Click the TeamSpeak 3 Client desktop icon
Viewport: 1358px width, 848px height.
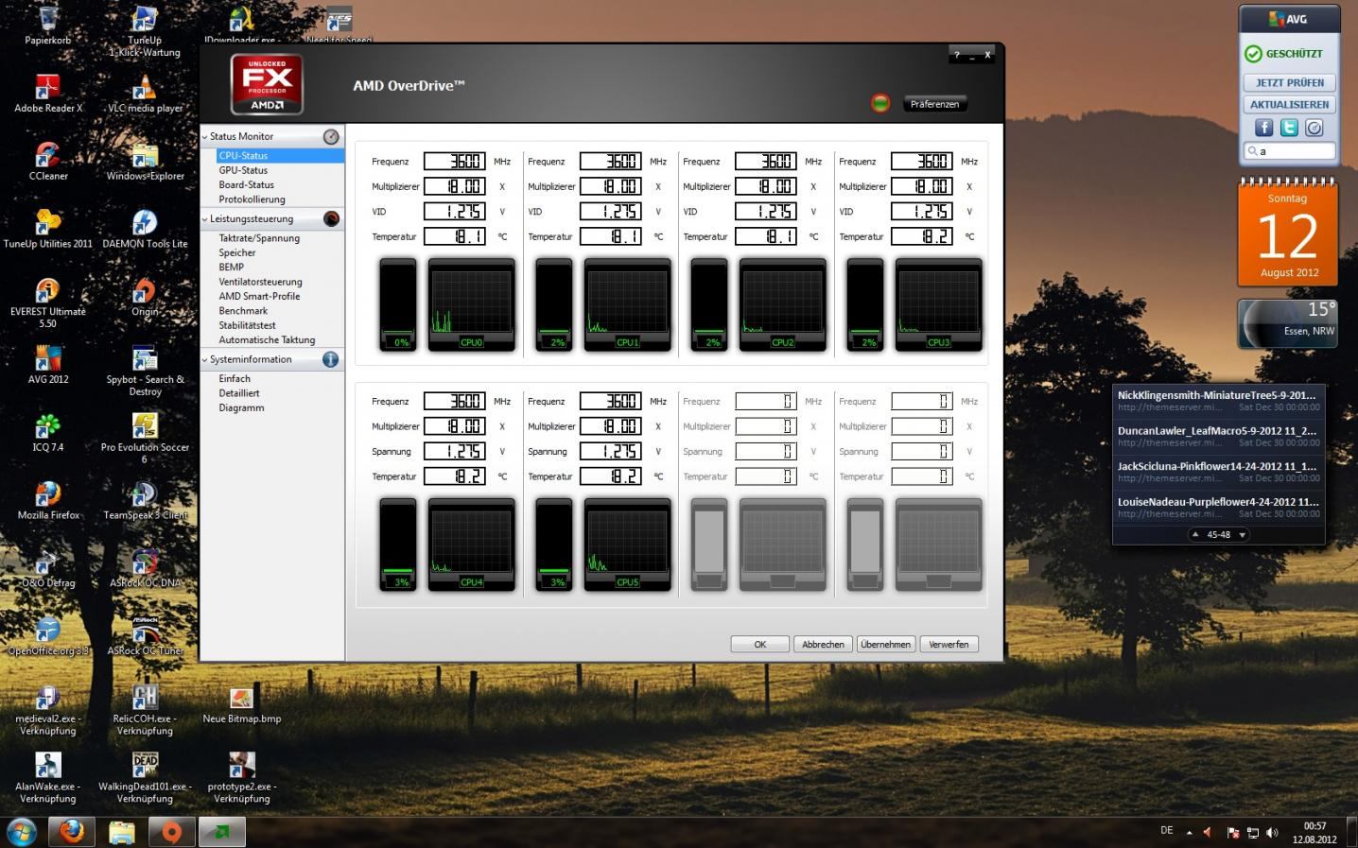pos(145,502)
